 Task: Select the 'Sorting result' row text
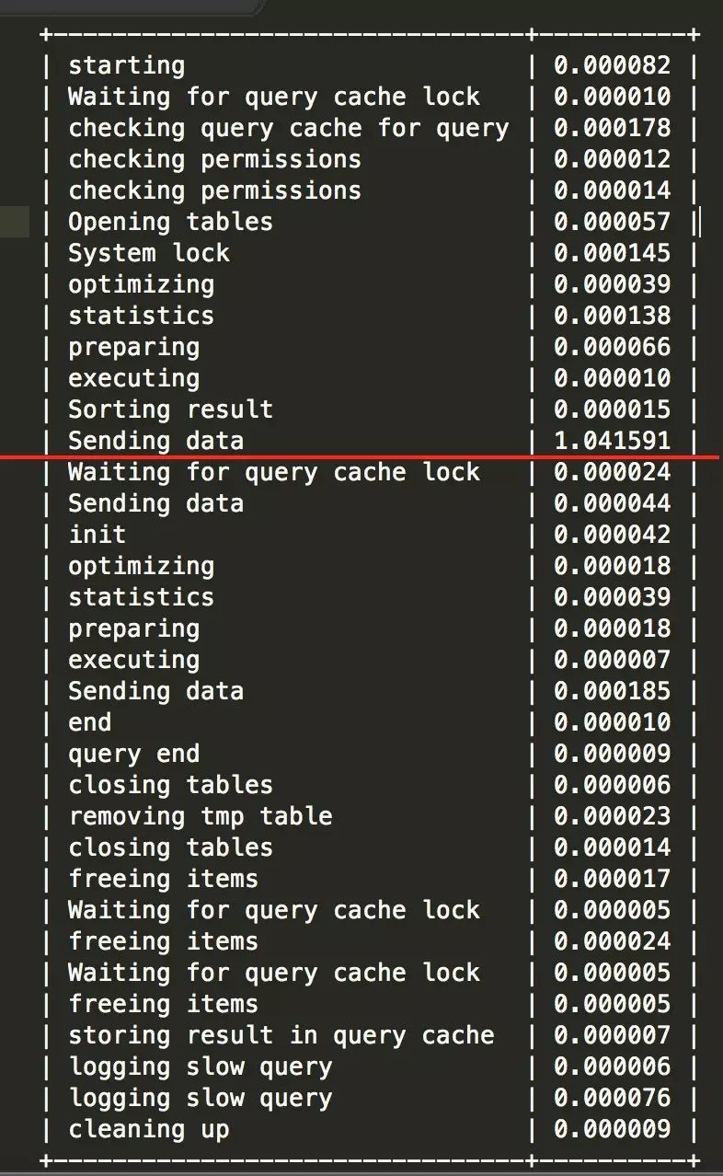170,409
